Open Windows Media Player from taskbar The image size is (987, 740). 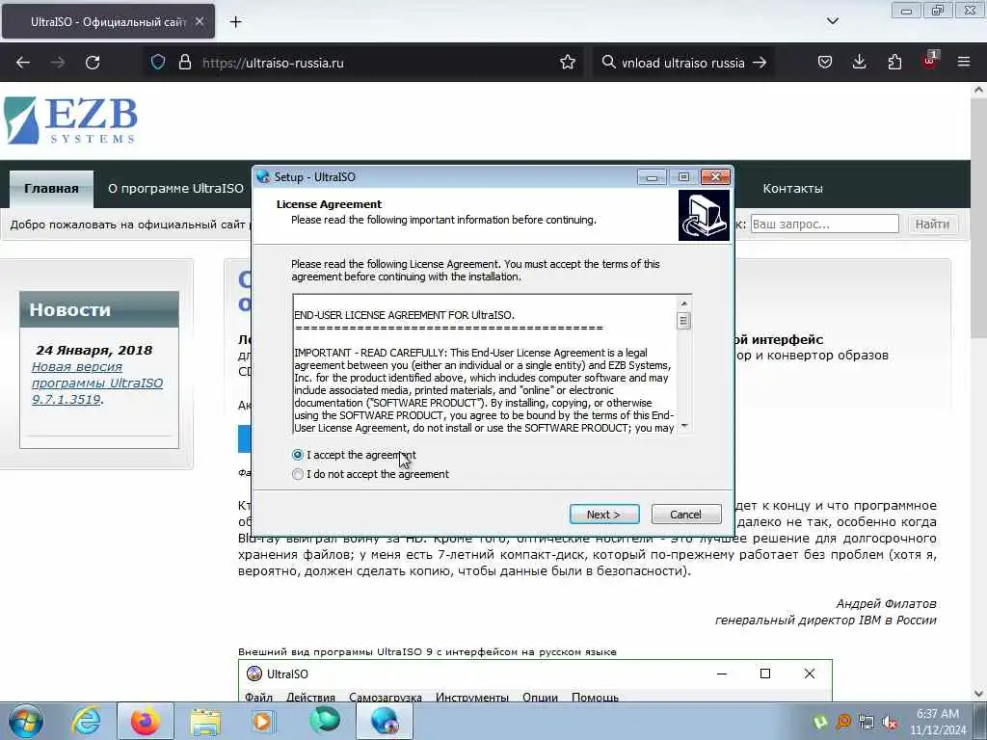[264, 721]
